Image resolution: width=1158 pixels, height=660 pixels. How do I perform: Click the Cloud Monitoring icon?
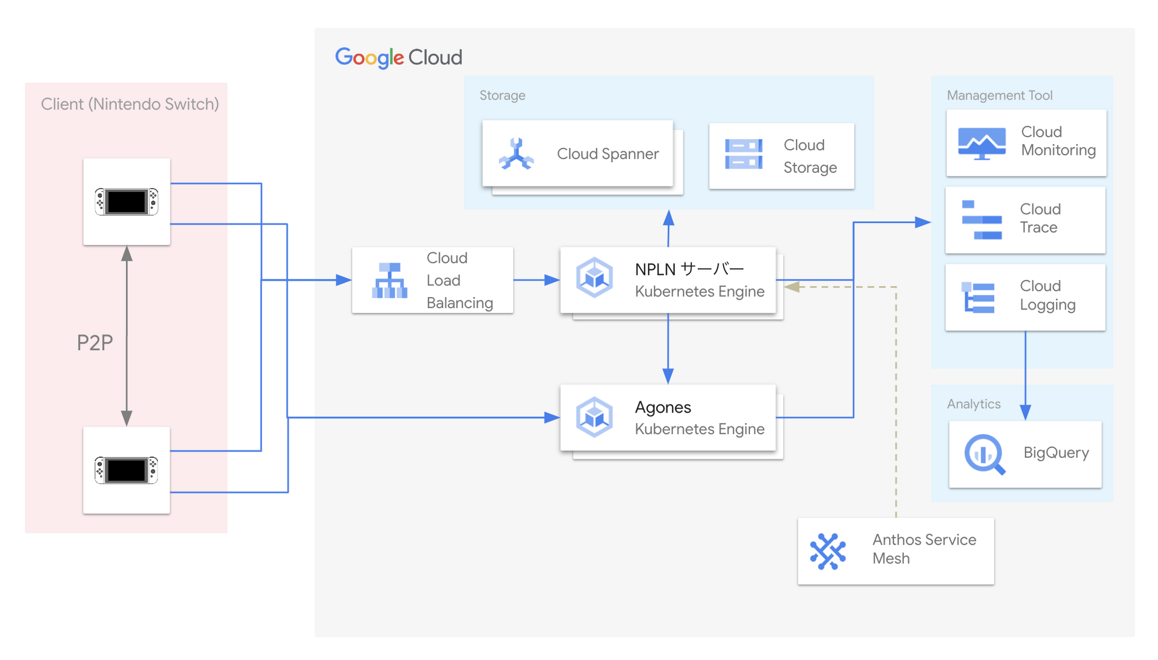point(982,143)
